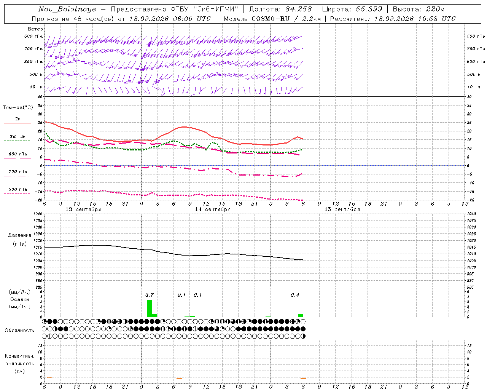Click the 13 сентября date label

click(83, 209)
